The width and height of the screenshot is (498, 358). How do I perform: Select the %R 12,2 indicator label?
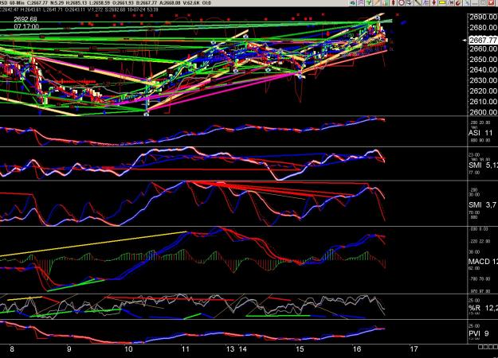pos(483,308)
